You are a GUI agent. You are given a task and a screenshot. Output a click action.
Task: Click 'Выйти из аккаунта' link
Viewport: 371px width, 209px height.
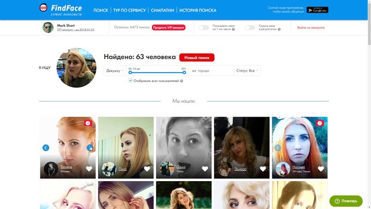point(311,27)
